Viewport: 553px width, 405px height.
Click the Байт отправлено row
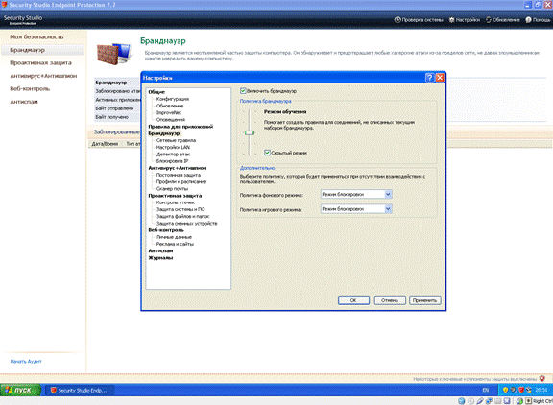tap(117, 108)
